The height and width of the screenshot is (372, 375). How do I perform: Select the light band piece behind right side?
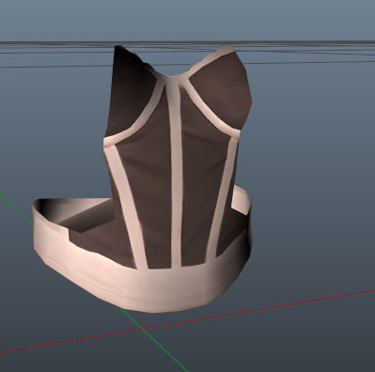coord(241,200)
